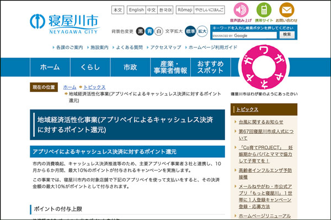Open the ホーム navigation tab
331x220 pixels.
click(50, 67)
